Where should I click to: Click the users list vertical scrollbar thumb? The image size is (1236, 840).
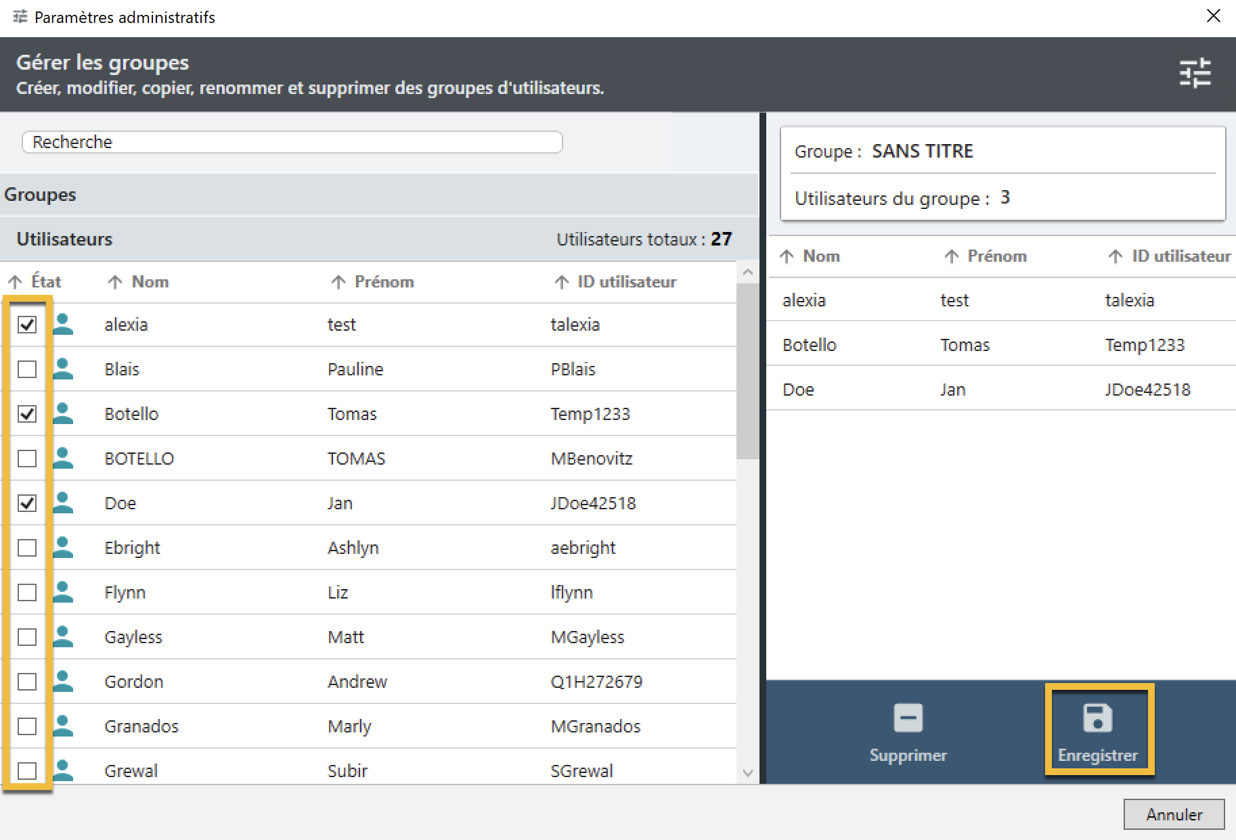coord(747,371)
